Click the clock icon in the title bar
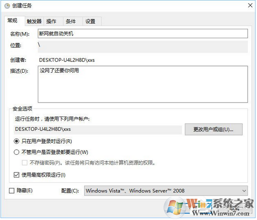Screen dimensions: 257x220 (x=7, y=6)
